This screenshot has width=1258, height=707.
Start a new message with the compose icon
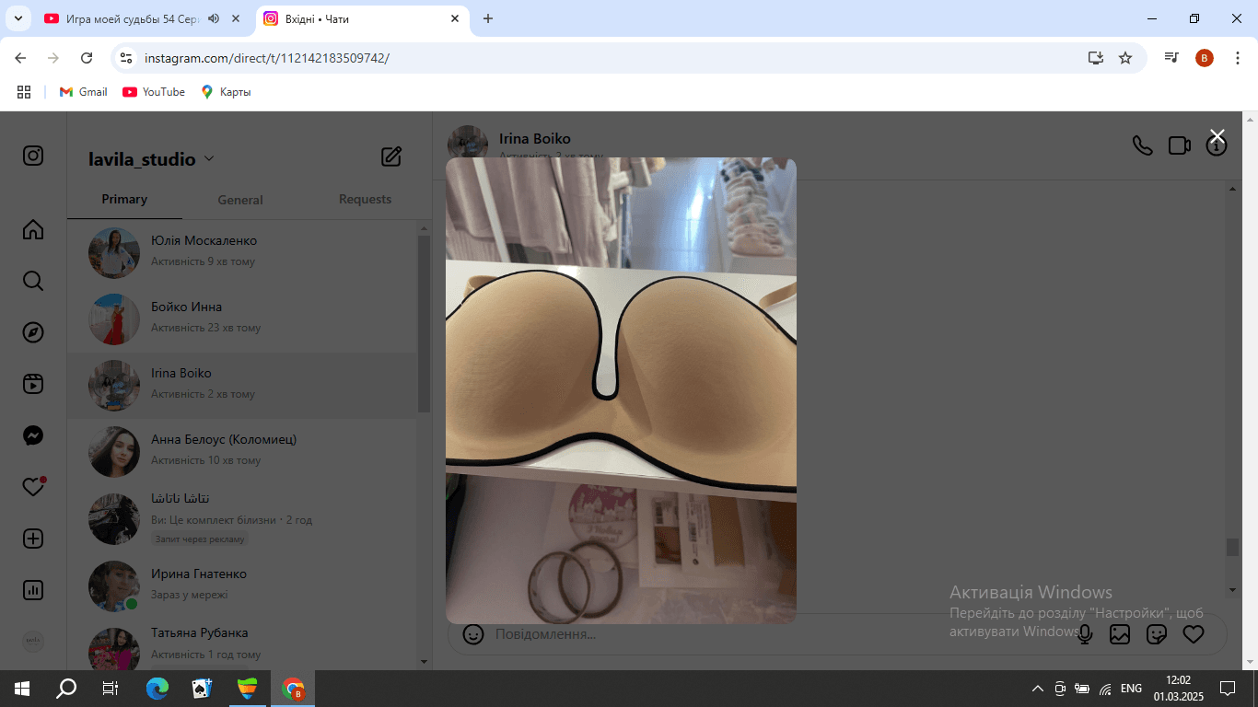(391, 156)
